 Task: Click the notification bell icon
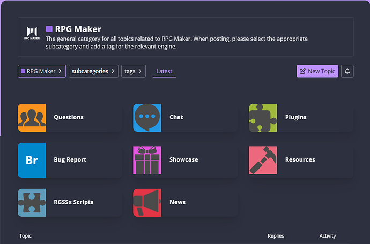pos(347,71)
